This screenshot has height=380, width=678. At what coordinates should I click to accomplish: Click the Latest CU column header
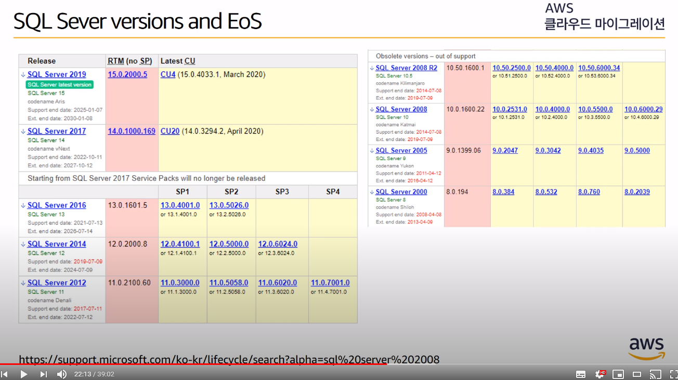click(x=178, y=61)
